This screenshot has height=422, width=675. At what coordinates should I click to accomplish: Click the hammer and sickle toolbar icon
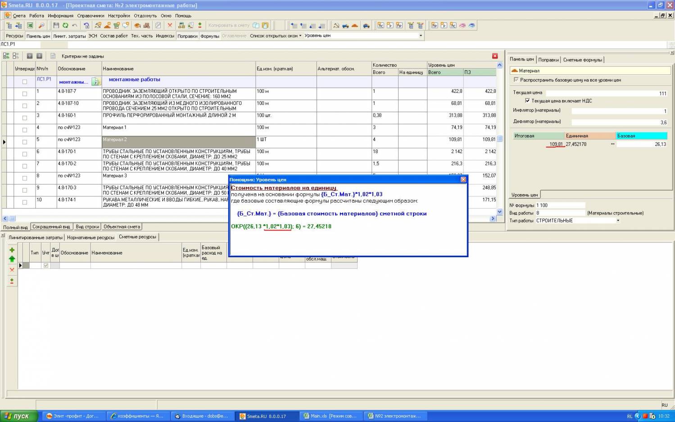click(x=98, y=26)
